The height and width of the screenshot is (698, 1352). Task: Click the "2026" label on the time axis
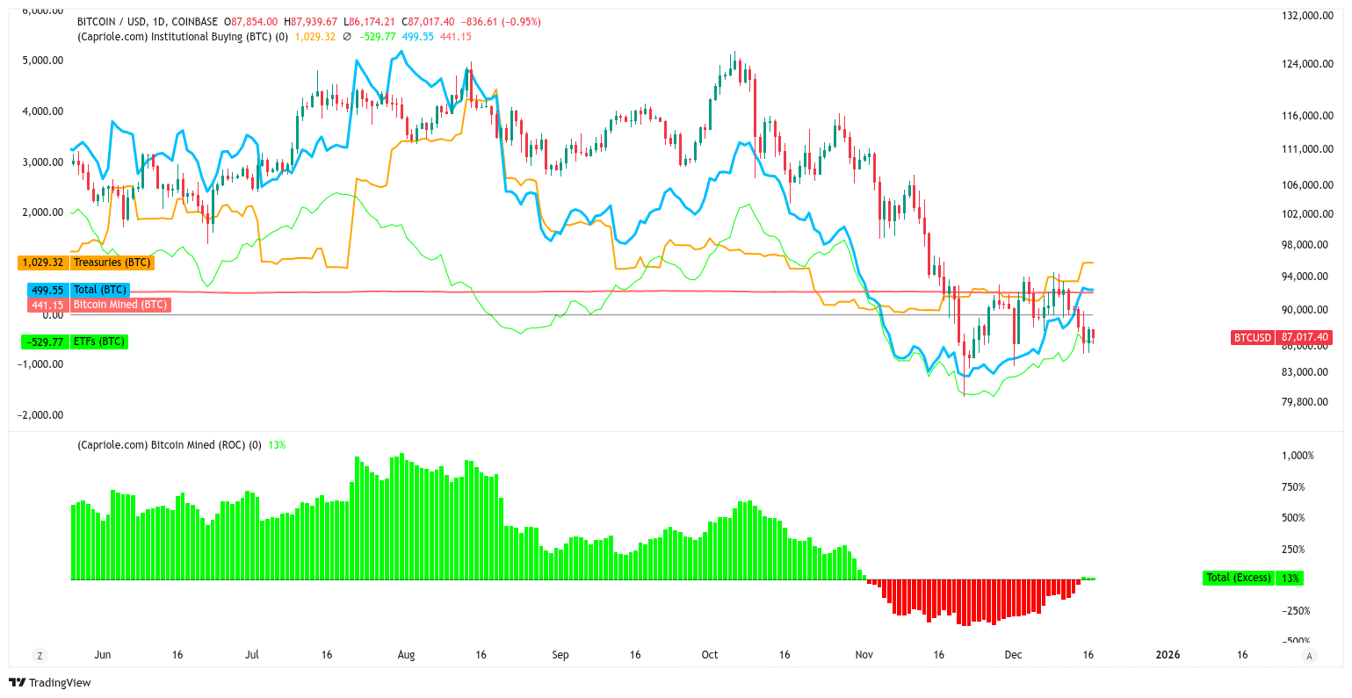(x=1168, y=655)
